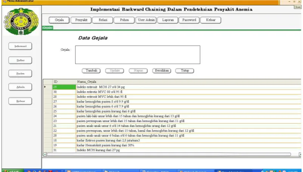
Task: Click the Tambah button
Action: point(91,70)
